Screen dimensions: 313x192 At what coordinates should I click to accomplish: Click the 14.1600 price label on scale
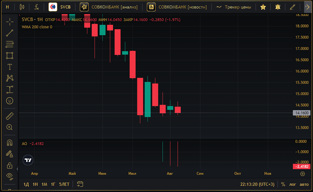point(302,113)
